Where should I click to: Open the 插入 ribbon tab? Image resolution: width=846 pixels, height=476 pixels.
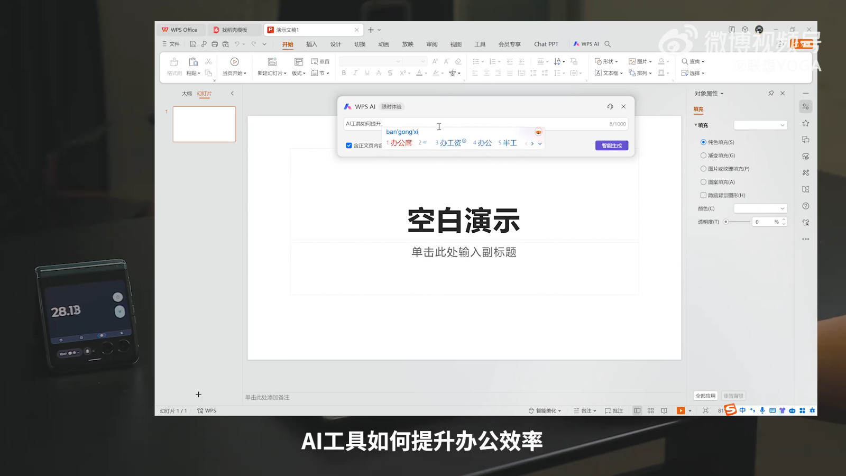(x=311, y=44)
